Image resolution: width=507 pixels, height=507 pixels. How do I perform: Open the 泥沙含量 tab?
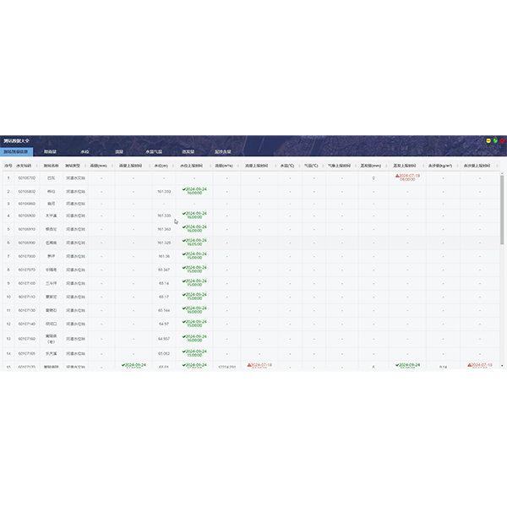point(223,151)
